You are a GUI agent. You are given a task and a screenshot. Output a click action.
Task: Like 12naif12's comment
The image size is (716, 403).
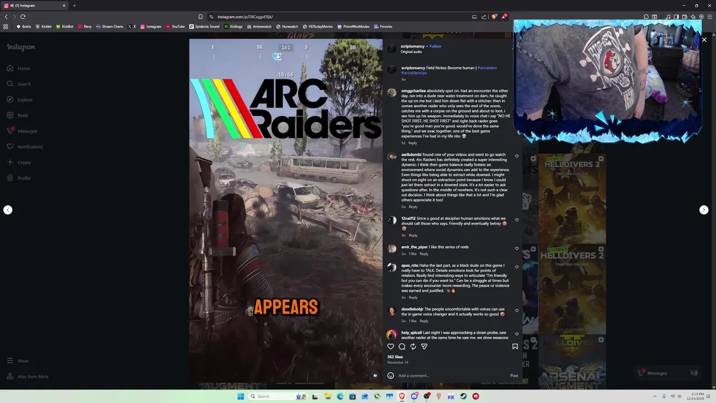pos(517,220)
